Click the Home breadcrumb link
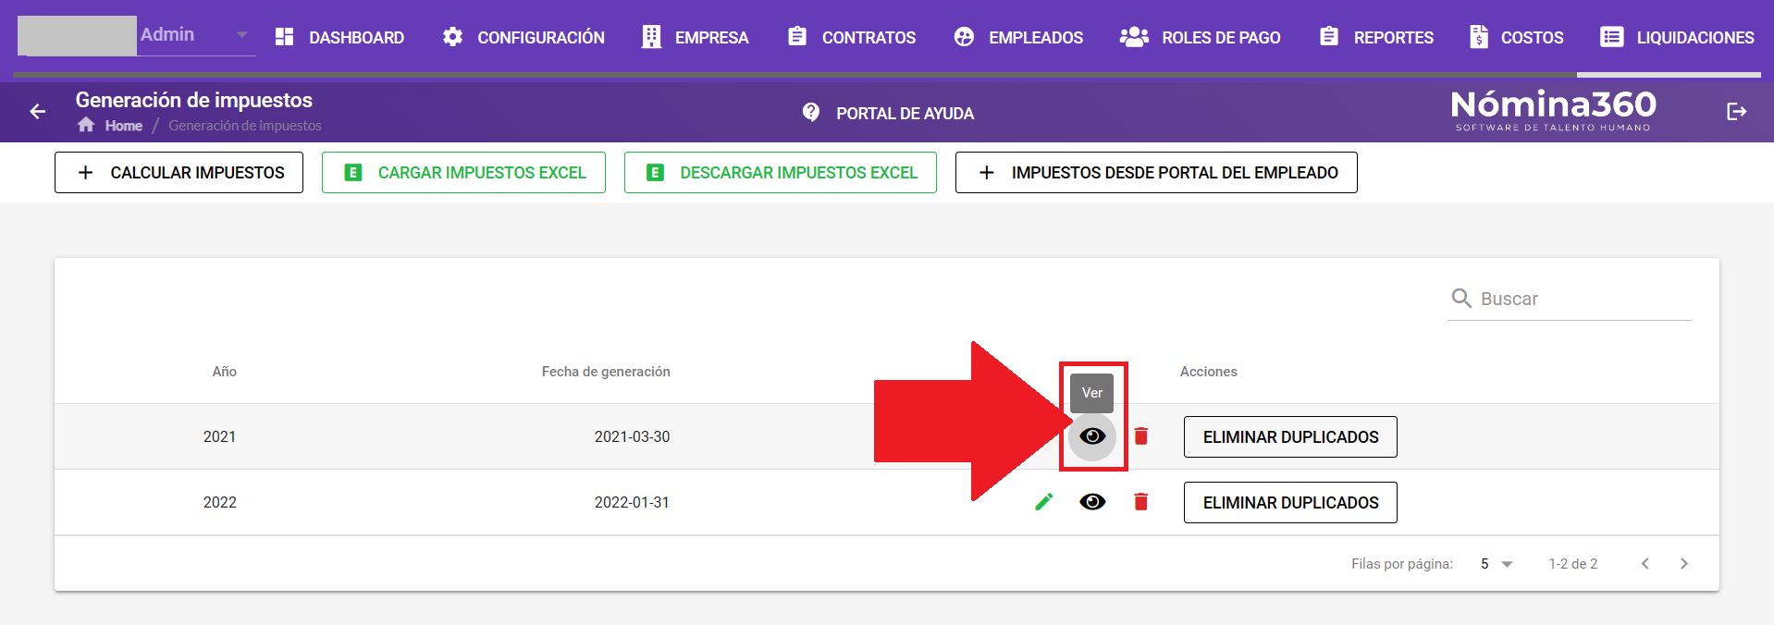Image resolution: width=1774 pixels, height=625 pixels. [124, 126]
